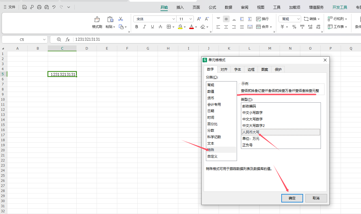Click the Save icon in quick access bar
Image resolution: width=361 pixels, height=214 pixels.
[25, 7]
